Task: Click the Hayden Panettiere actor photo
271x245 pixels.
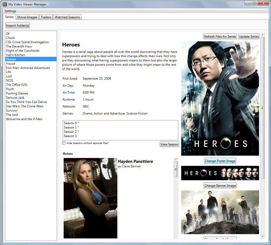Action: [x=90, y=198]
